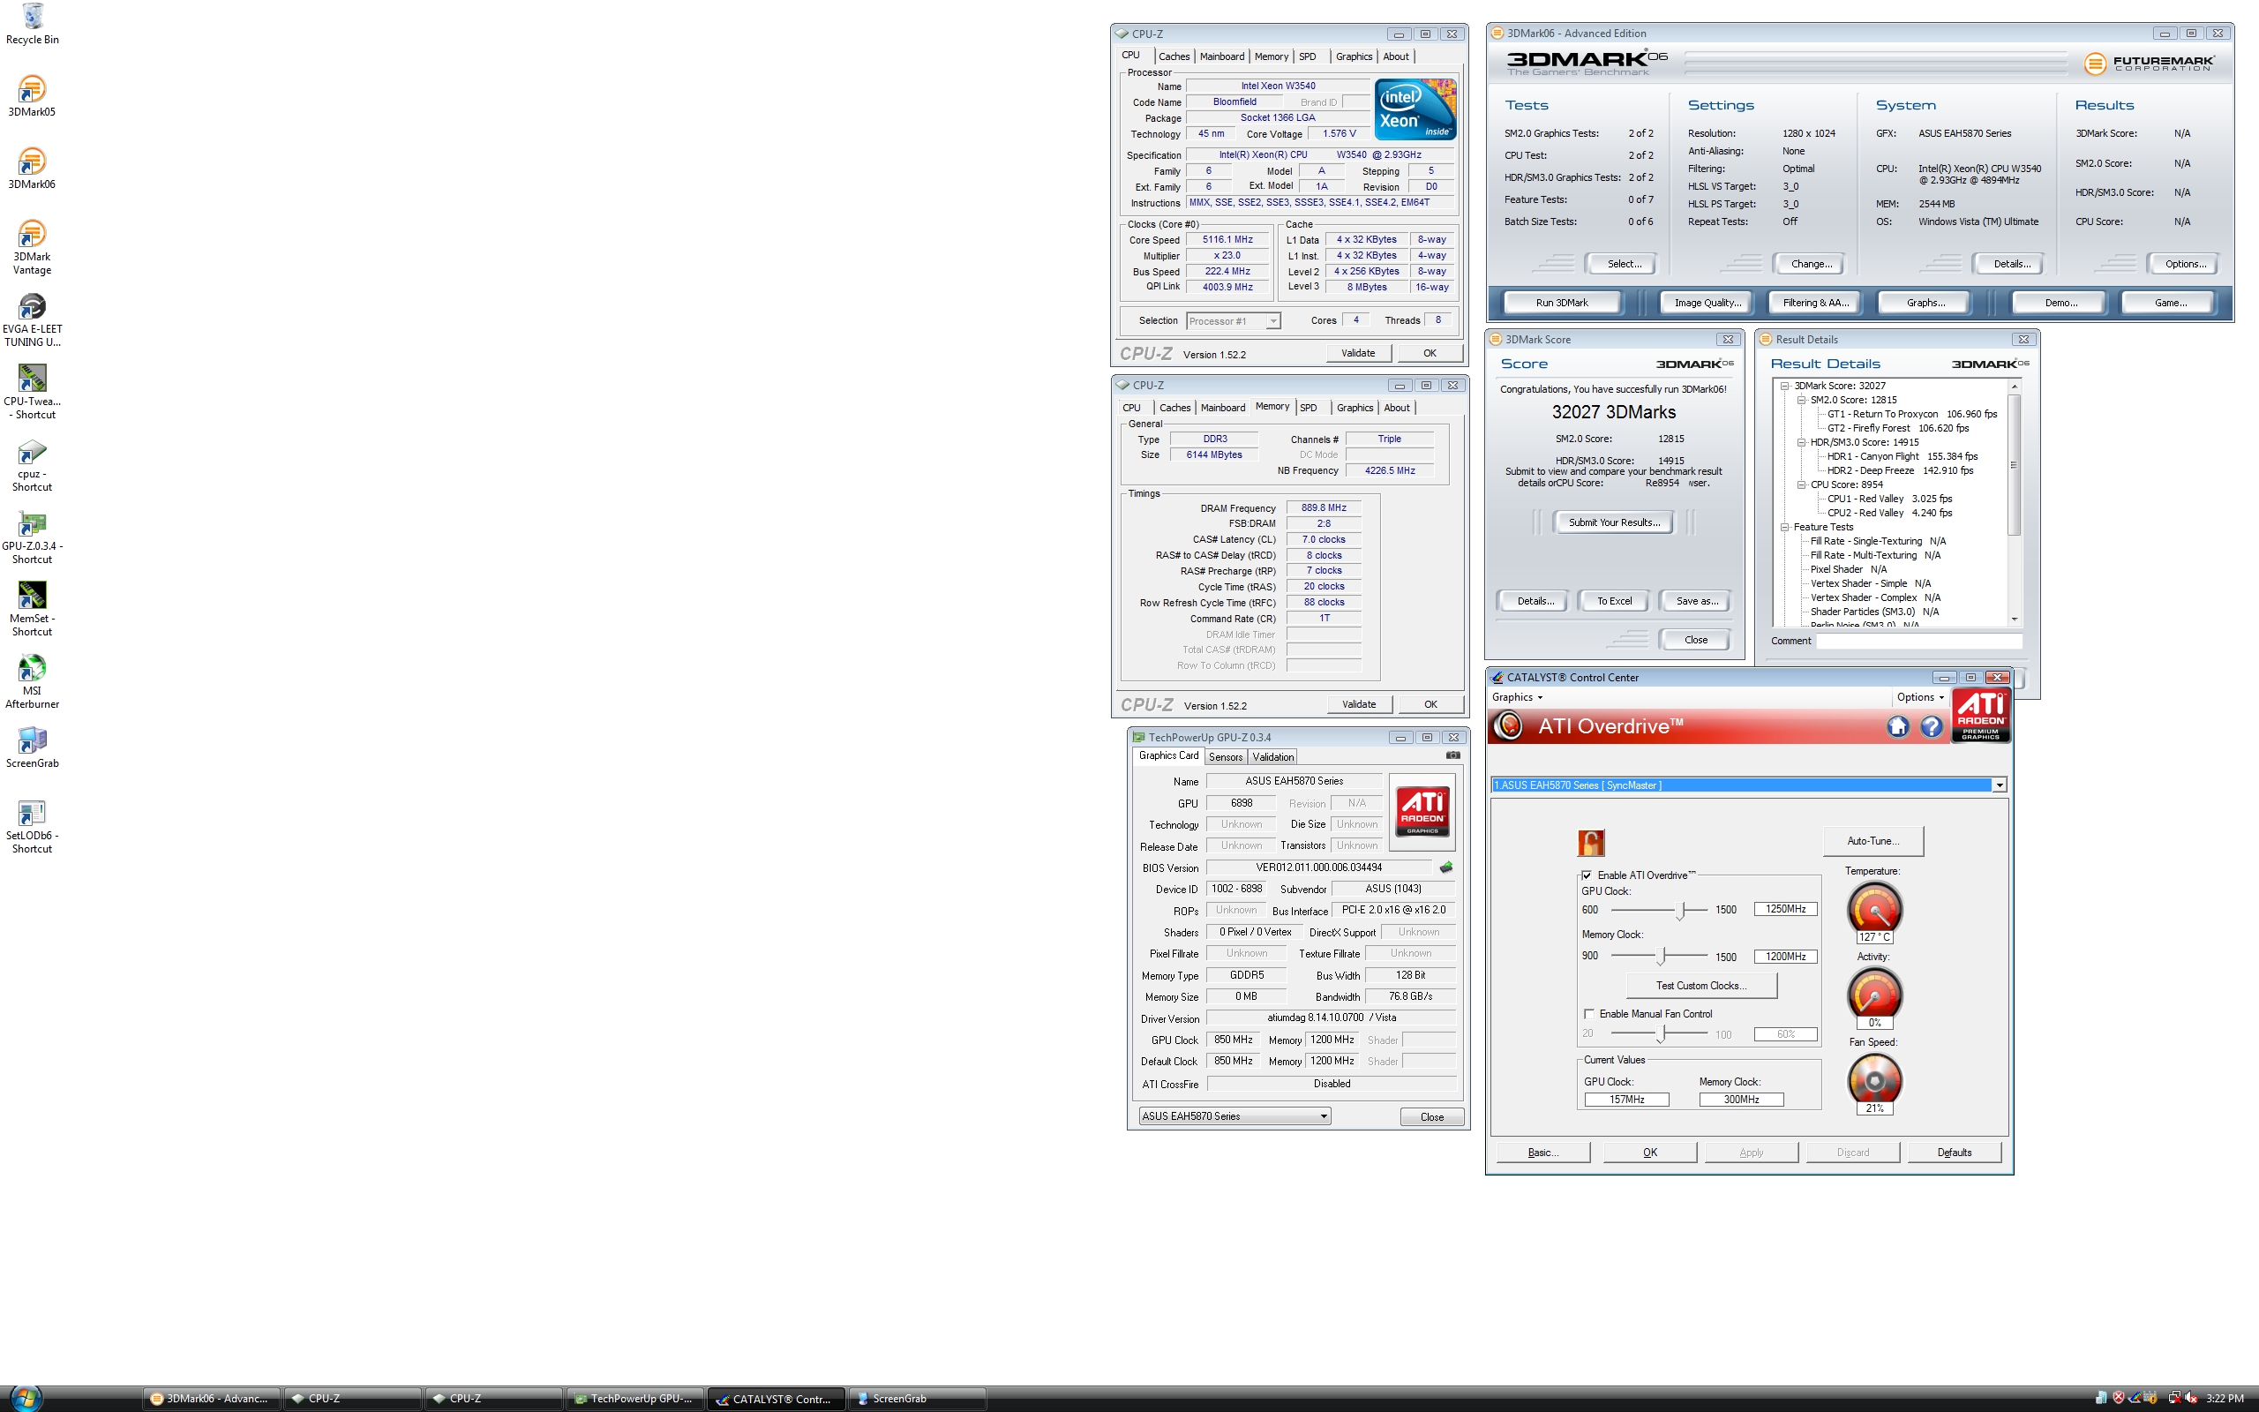
Task: Click the save BIOS icon in GPU-Z
Action: tap(1446, 867)
